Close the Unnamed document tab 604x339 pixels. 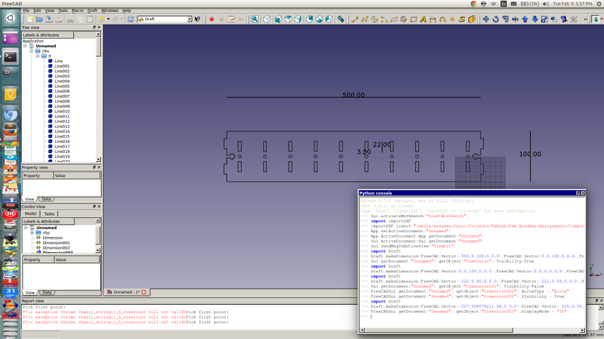click(x=144, y=292)
